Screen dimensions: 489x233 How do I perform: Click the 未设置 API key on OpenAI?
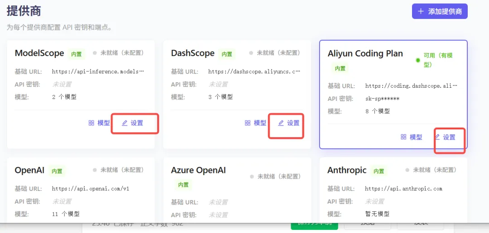point(62,201)
